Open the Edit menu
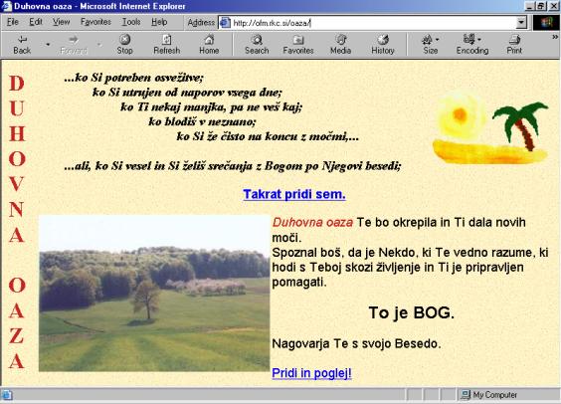Image resolution: width=561 pixels, height=404 pixels. 36,22
